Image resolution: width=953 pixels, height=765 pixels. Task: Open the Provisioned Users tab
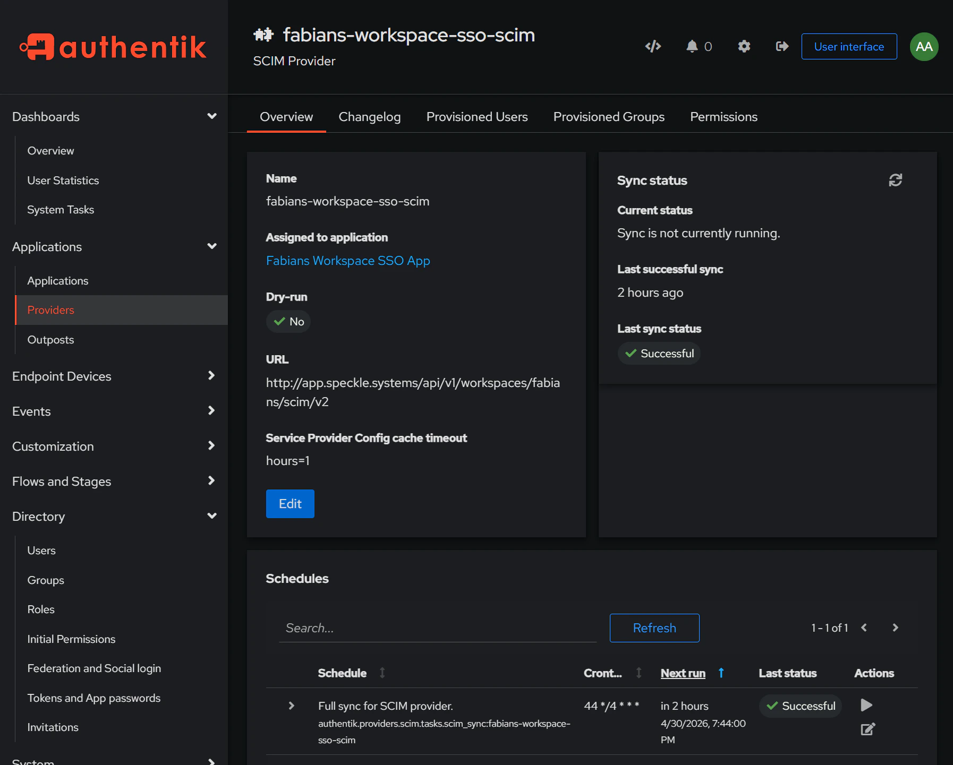[477, 117]
